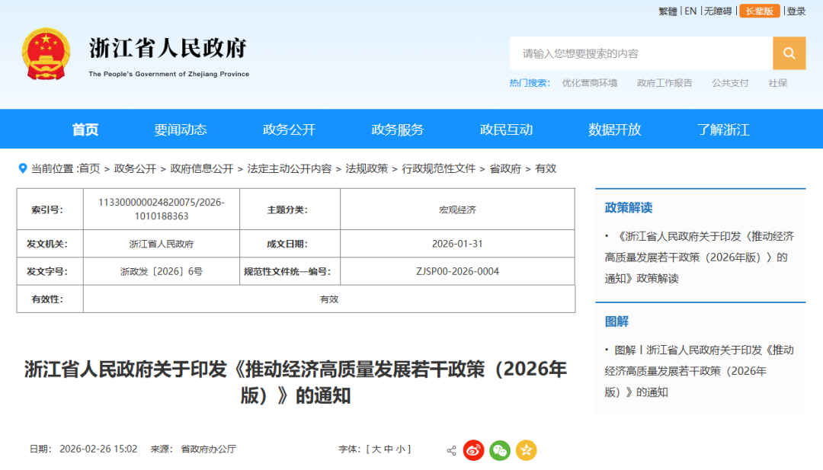Image resolution: width=823 pixels, height=470 pixels.
Task: Click the orange 长辈版 button
Action: pos(759,11)
